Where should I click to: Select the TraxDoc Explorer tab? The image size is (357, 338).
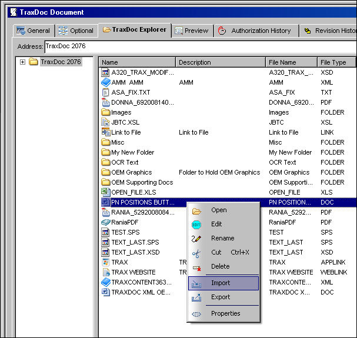[x=135, y=30]
